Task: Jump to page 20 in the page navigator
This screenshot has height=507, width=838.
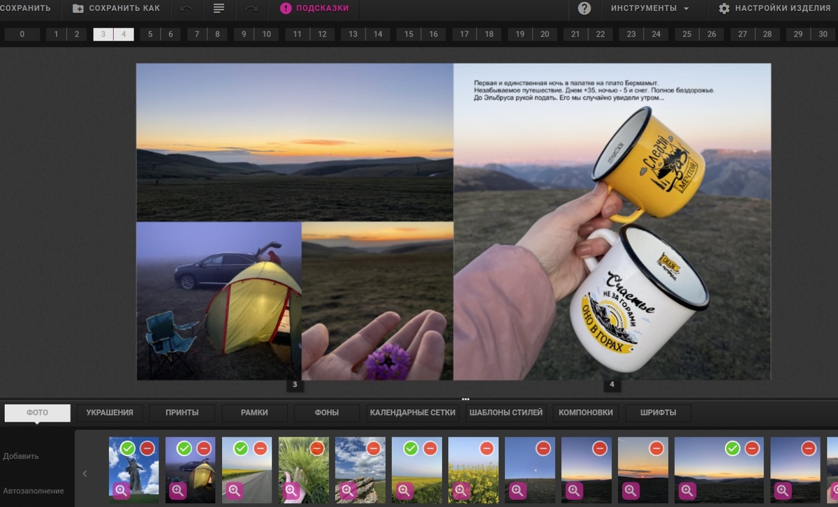Action: tap(545, 34)
